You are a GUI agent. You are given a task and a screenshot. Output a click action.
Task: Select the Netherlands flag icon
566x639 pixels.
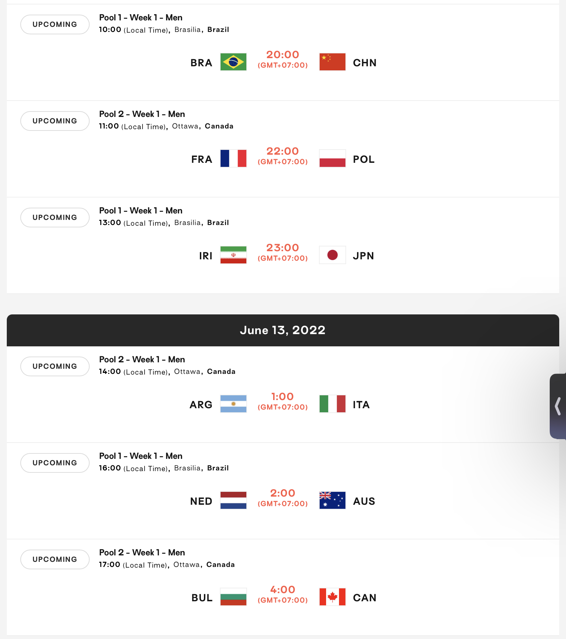click(233, 500)
